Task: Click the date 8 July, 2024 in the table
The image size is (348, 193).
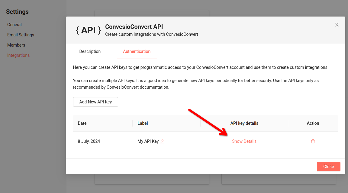Action: pos(89,141)
